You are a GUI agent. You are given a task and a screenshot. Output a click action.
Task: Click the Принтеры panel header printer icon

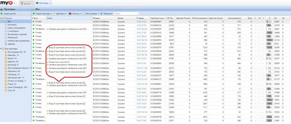coord(2,9)
